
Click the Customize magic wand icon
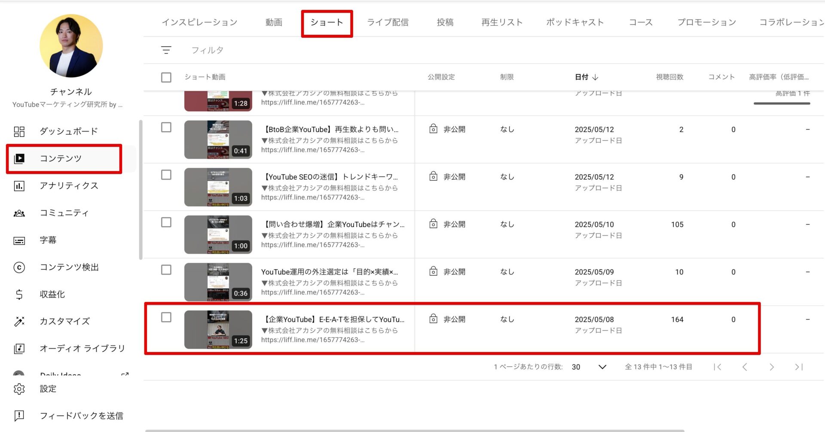coord(19,322)
